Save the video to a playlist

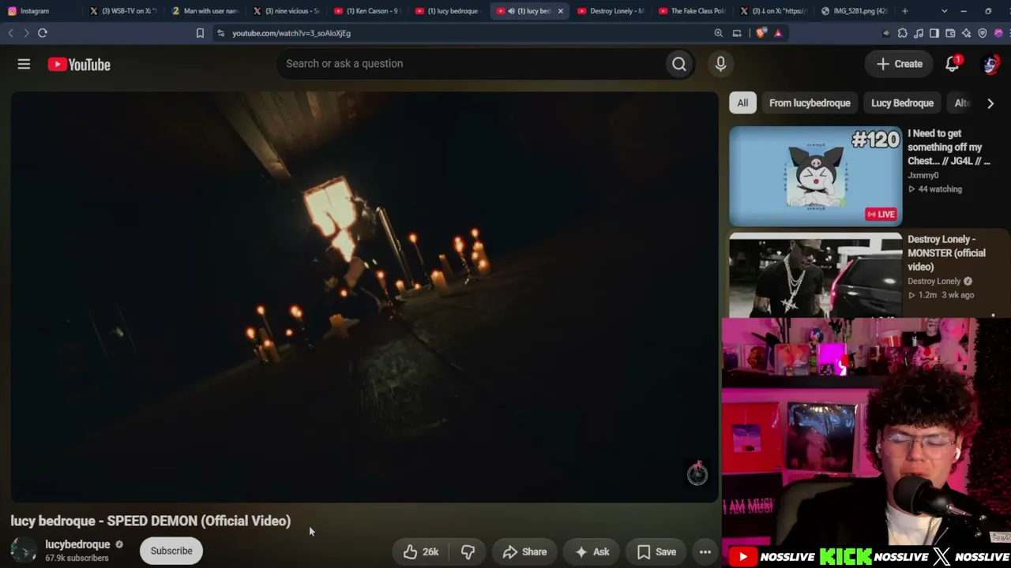point(656,551)
